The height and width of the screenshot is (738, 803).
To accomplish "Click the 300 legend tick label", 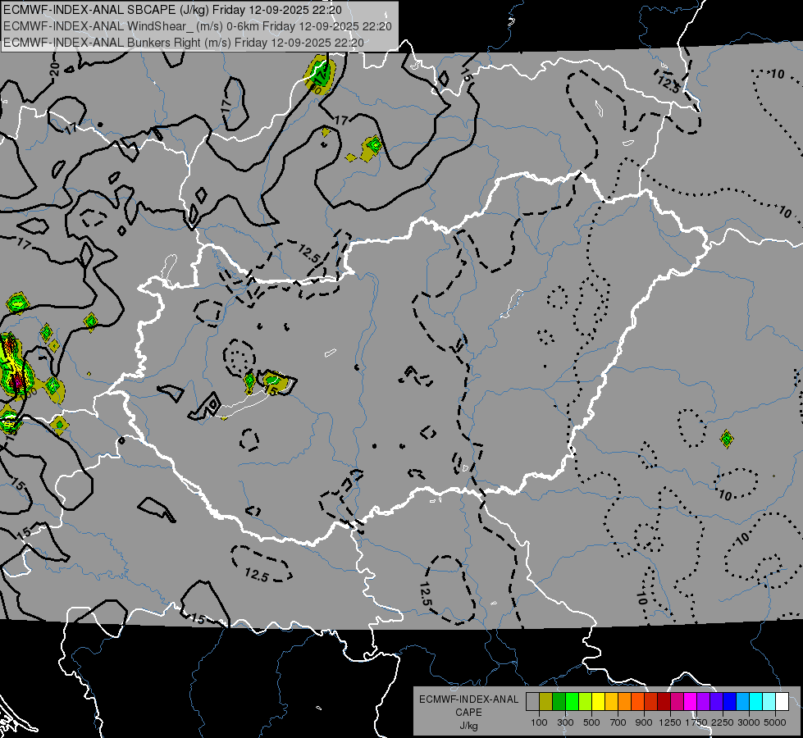I will pos(565,722).
